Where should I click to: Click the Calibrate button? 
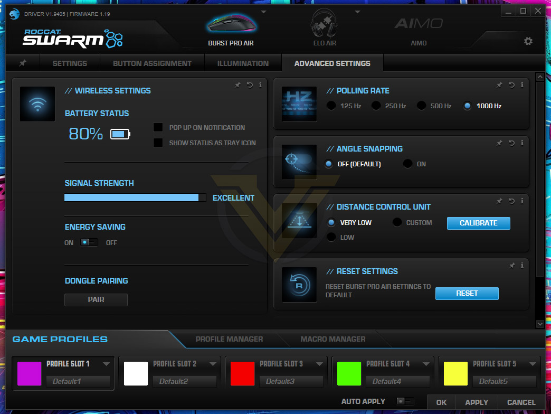[478, 223]
